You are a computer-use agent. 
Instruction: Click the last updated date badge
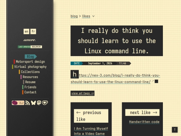coord(30,47)
